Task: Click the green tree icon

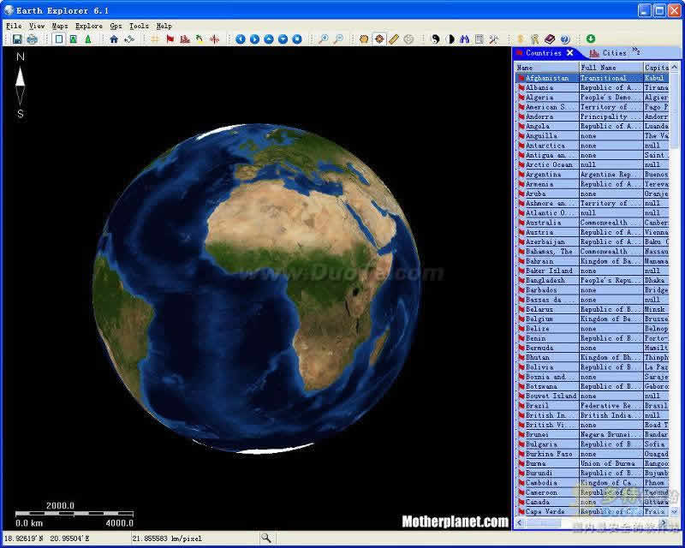Action: tap(88, 39)
